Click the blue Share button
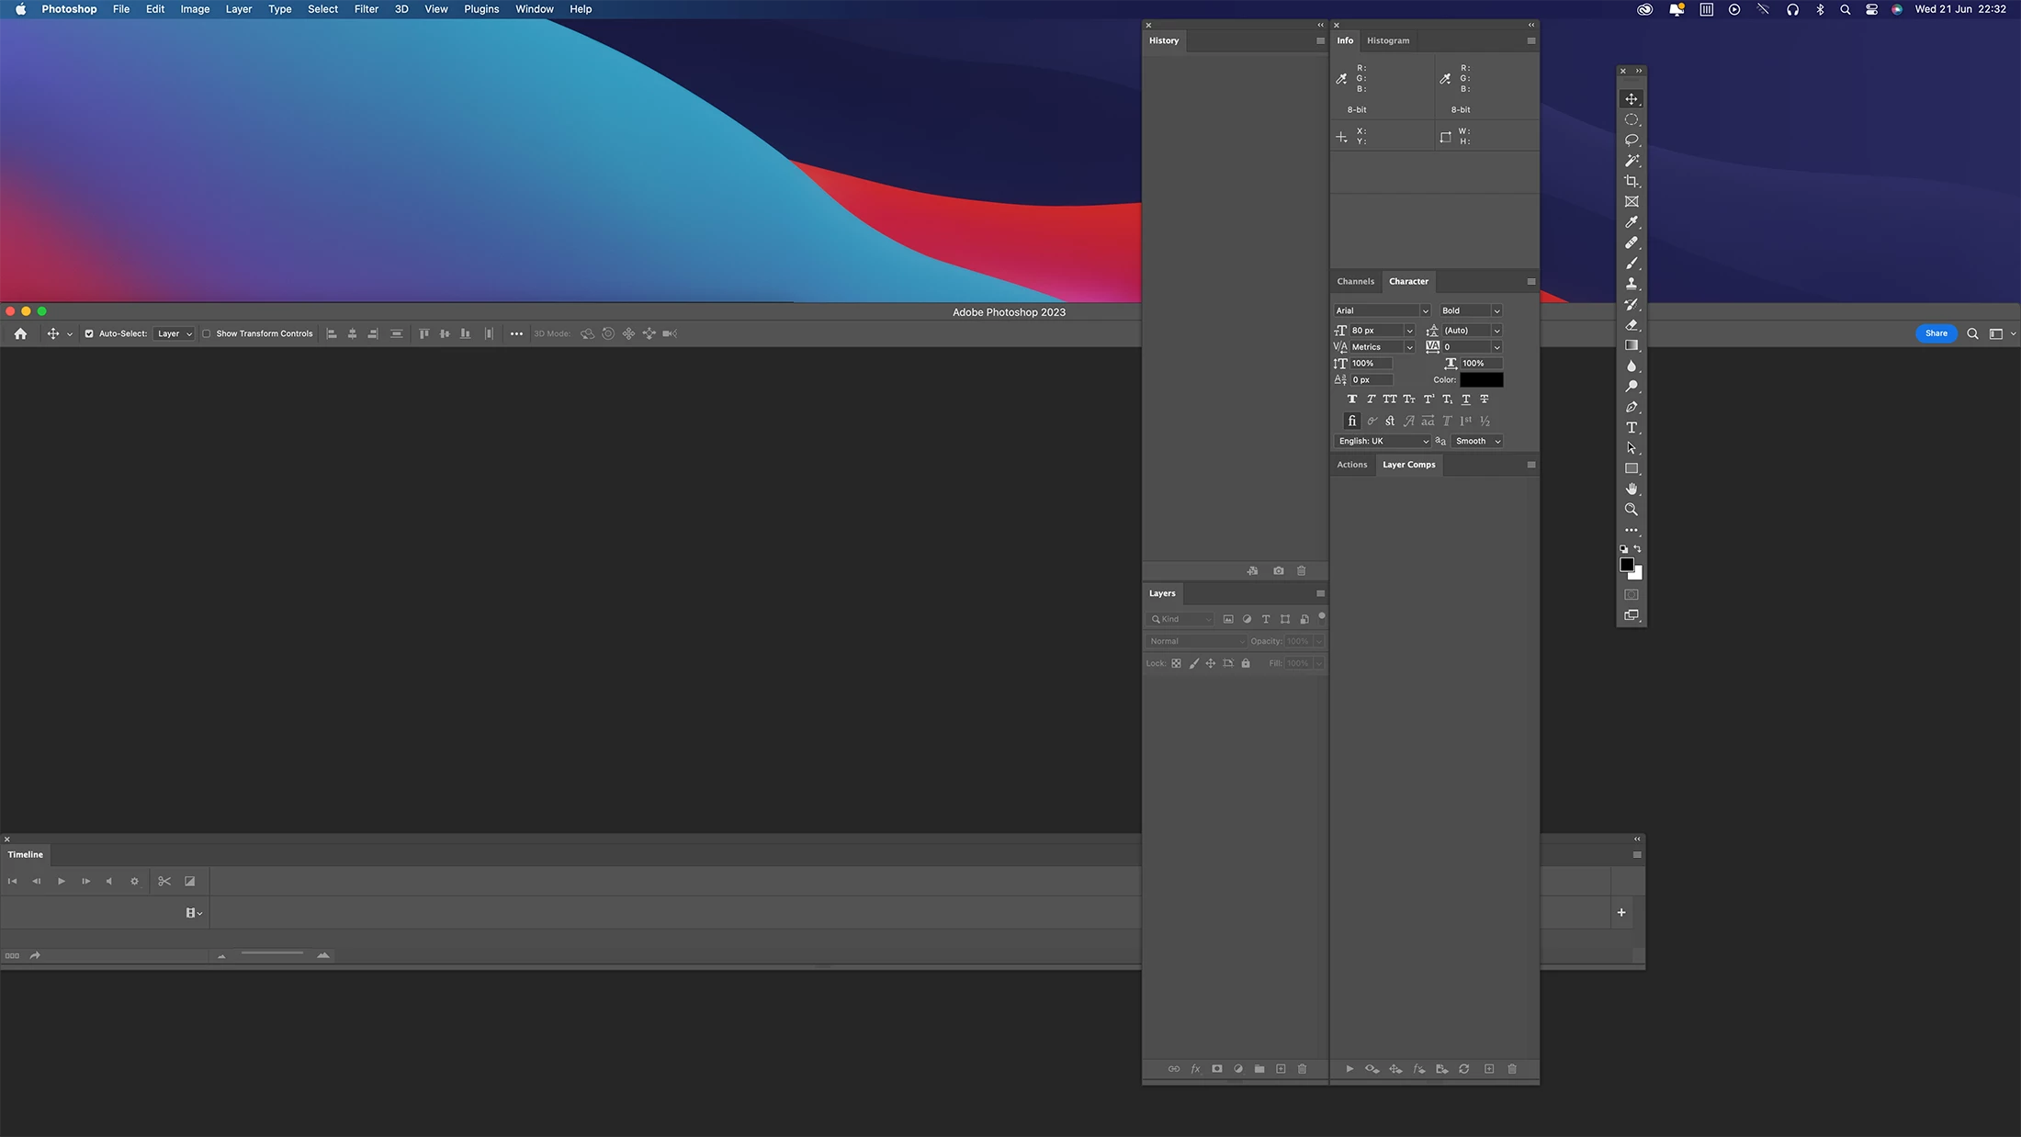Viewport: 2021px width, 1137px height. tap(1936, 333)
